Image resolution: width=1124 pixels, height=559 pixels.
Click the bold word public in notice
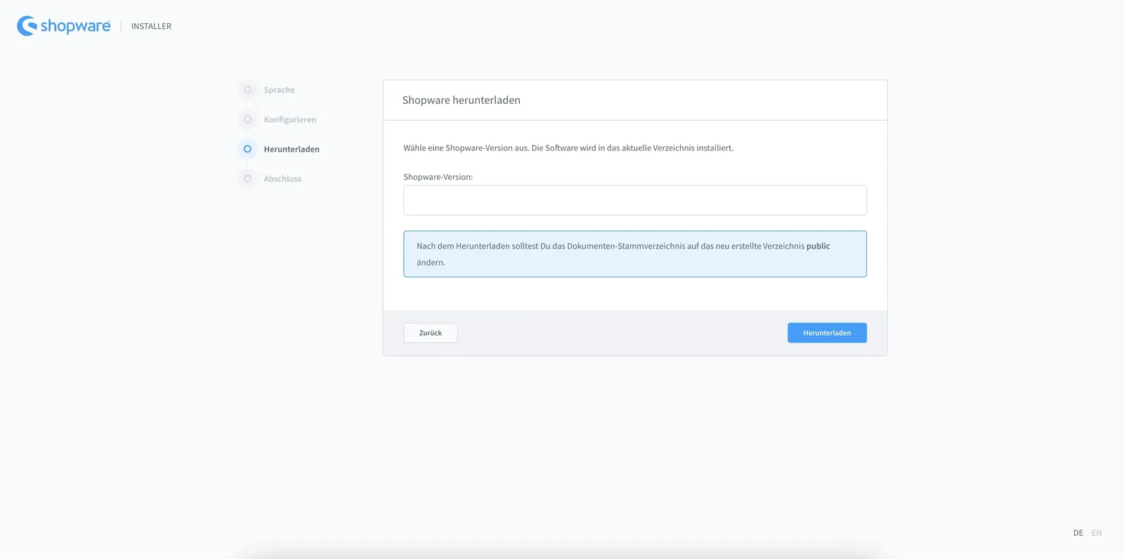point(818,246)
